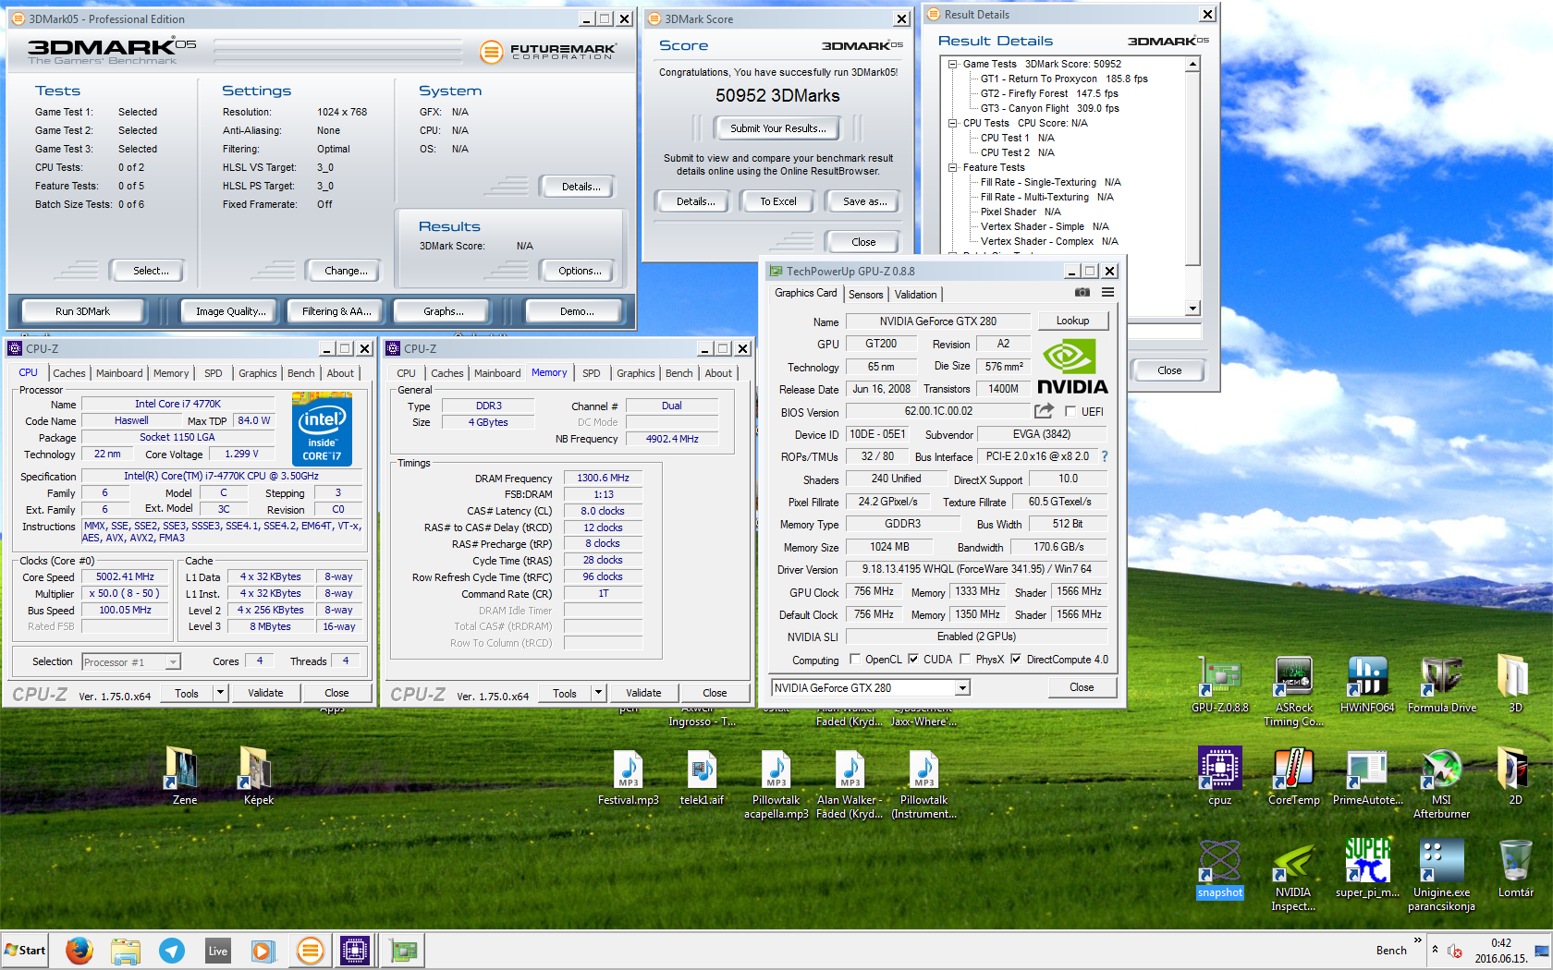Toggle the OpenCL checkbox
Viewport: 1553px width, 970px height.
(855, 659)
